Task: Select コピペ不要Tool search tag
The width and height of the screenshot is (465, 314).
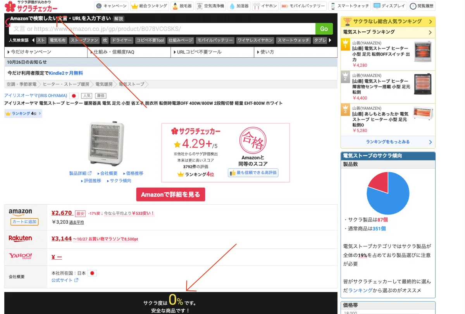Action: (x=150, y=40)
